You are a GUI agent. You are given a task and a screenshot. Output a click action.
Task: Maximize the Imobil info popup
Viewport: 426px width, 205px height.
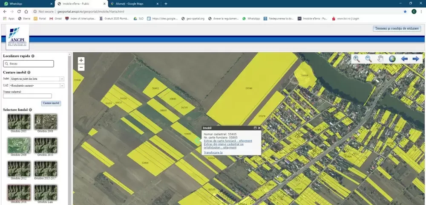[255, 128]
